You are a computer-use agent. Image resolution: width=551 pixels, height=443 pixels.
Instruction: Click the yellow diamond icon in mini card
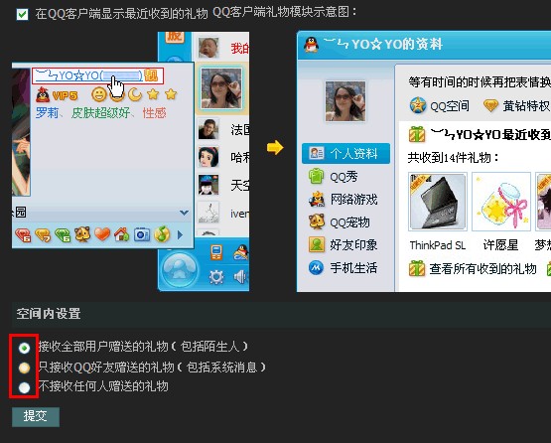click(x=44, y=234)
